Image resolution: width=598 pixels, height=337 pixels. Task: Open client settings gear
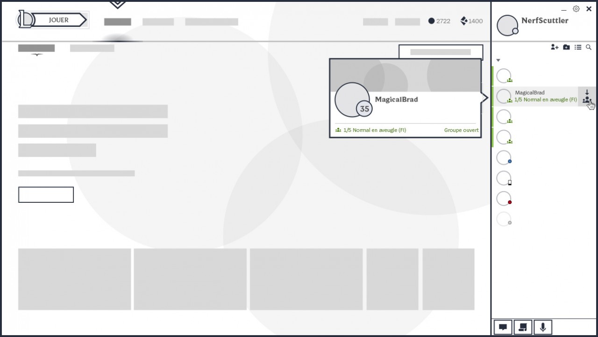(x=576, y=9)
